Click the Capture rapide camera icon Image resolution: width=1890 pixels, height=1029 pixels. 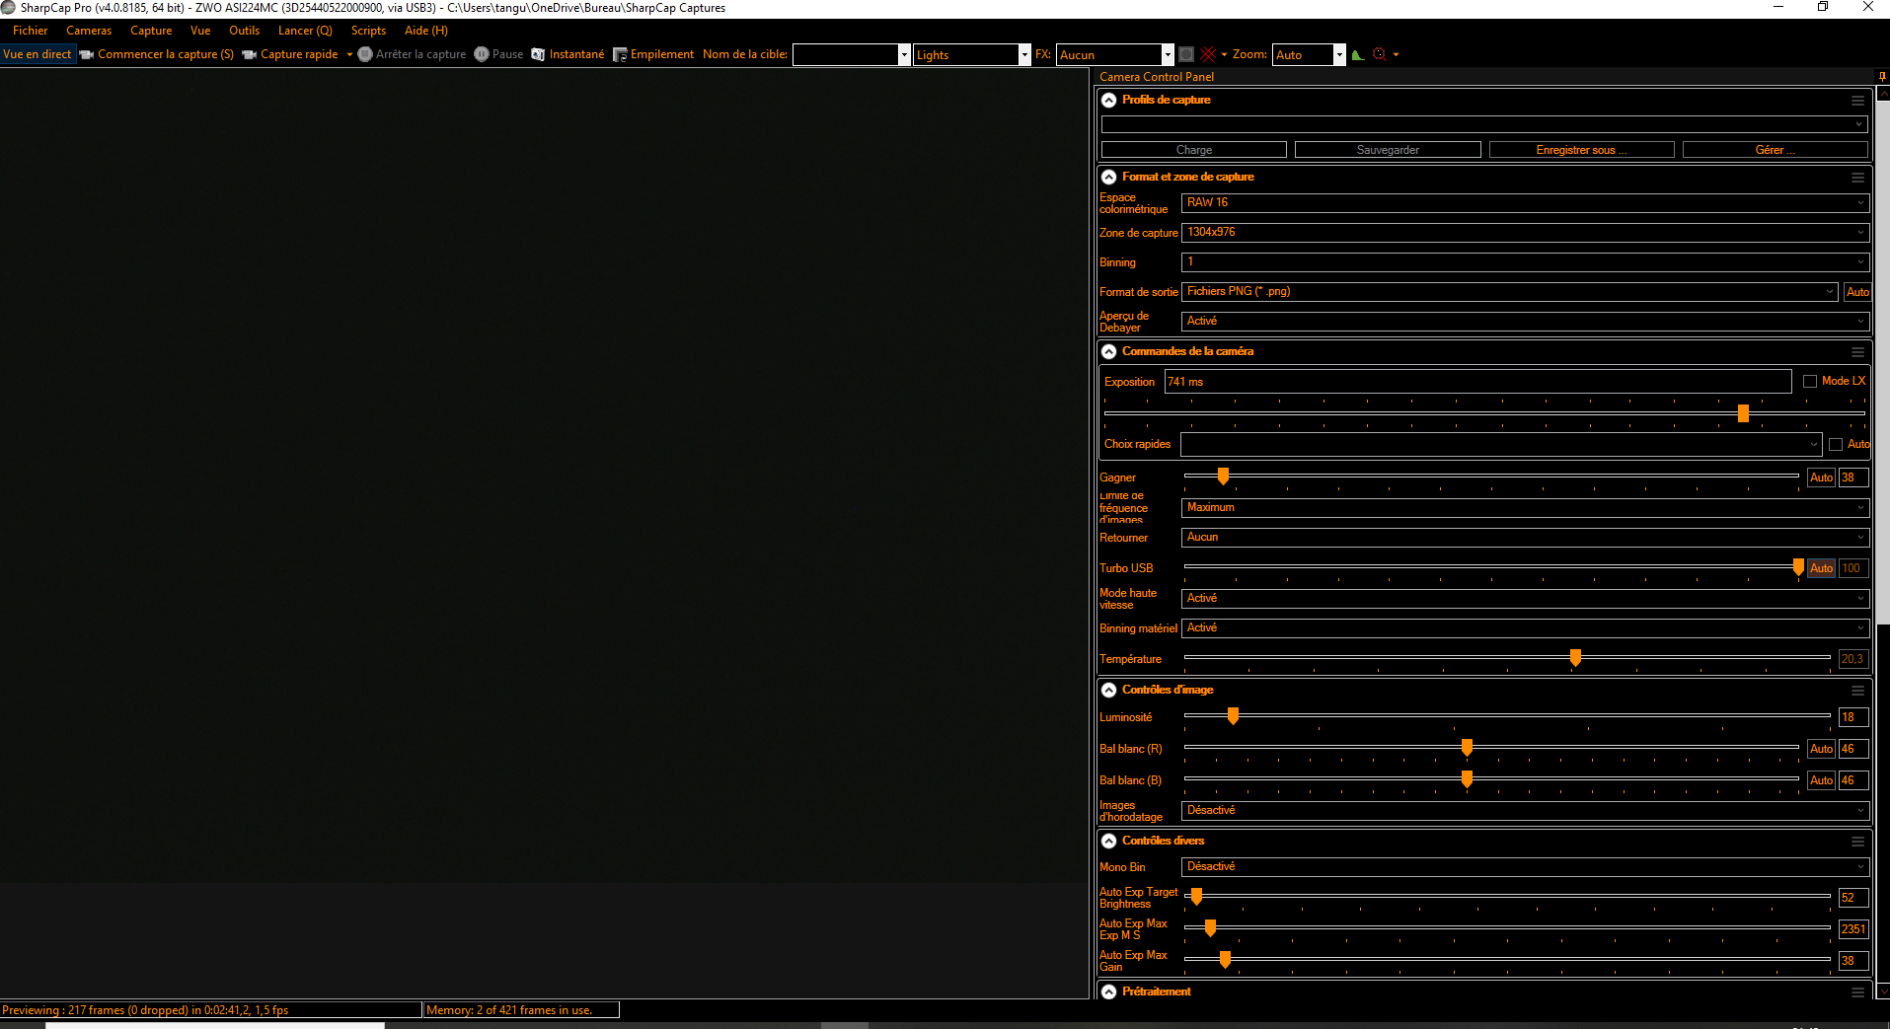(x=250, y=54)
